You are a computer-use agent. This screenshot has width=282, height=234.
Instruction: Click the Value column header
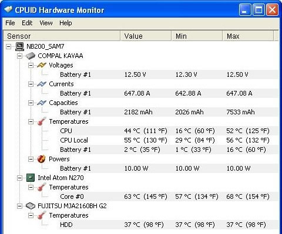click(x=146, y=36)
